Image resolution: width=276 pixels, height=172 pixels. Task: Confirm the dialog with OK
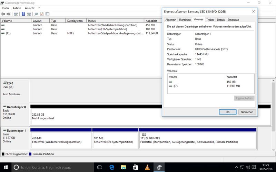[x=228, y=112]
